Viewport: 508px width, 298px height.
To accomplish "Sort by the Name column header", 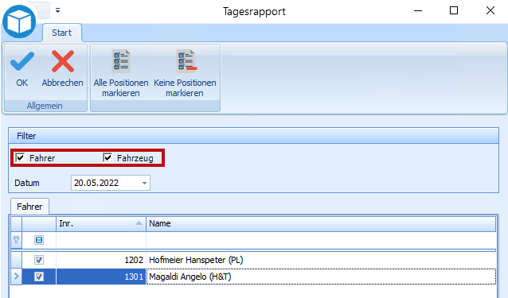I will coord(321,223).
